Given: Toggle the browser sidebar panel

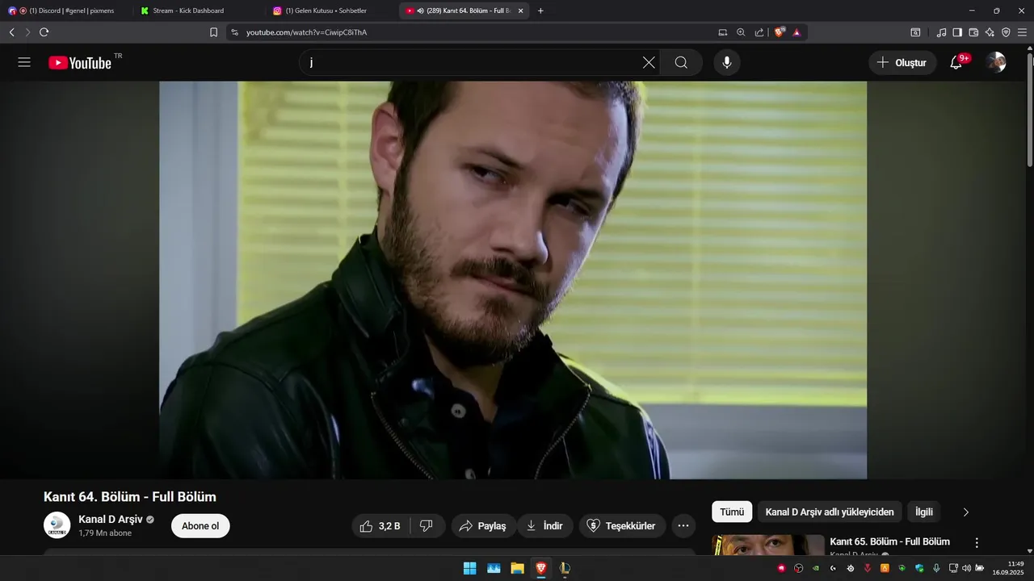Looking at the screenshot, I should pyautogui.click(x=957, y=32).
